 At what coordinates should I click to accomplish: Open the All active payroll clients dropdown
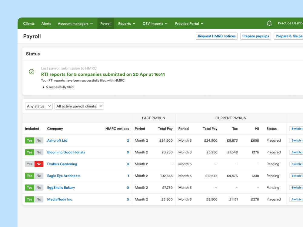79,106
